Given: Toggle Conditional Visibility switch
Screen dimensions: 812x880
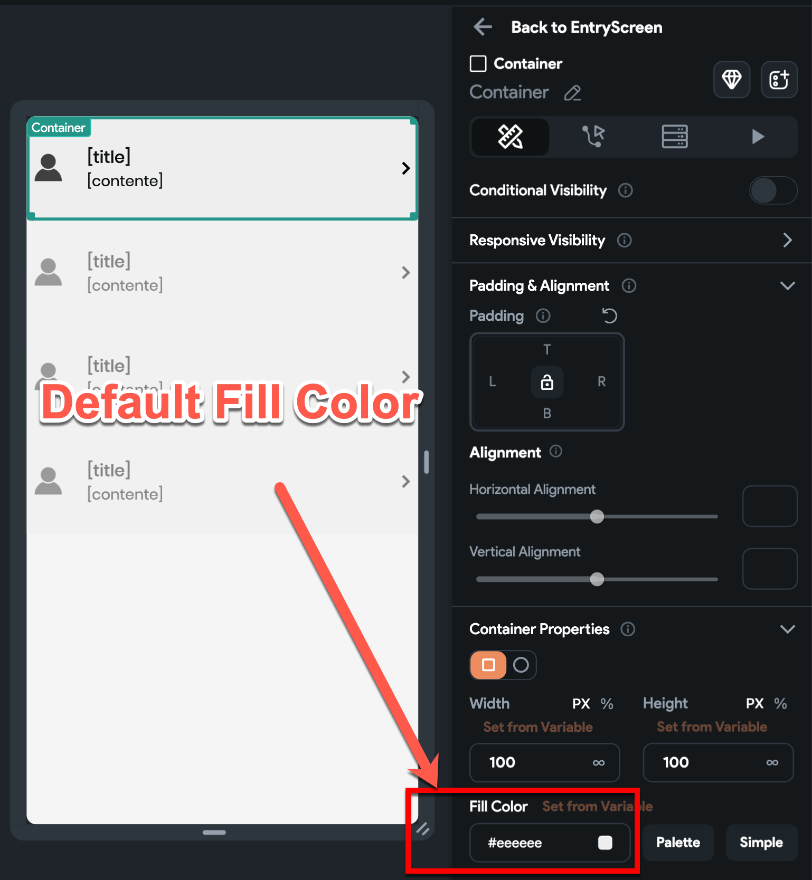Looking at the screenshot, I should click(x=773, y=190).
